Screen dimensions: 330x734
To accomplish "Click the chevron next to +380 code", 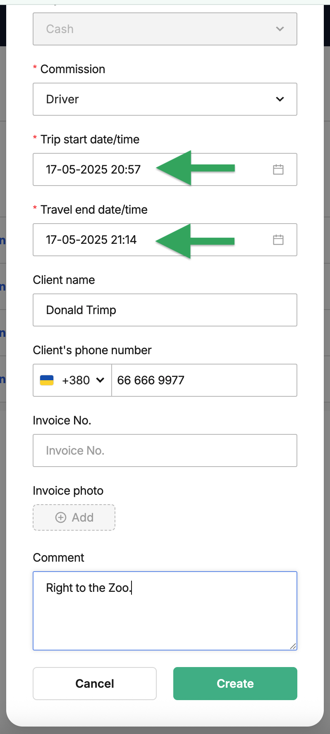I will coord(100,380).
